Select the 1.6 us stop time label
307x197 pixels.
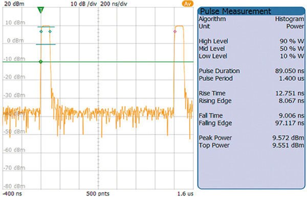tap(185, 193)
